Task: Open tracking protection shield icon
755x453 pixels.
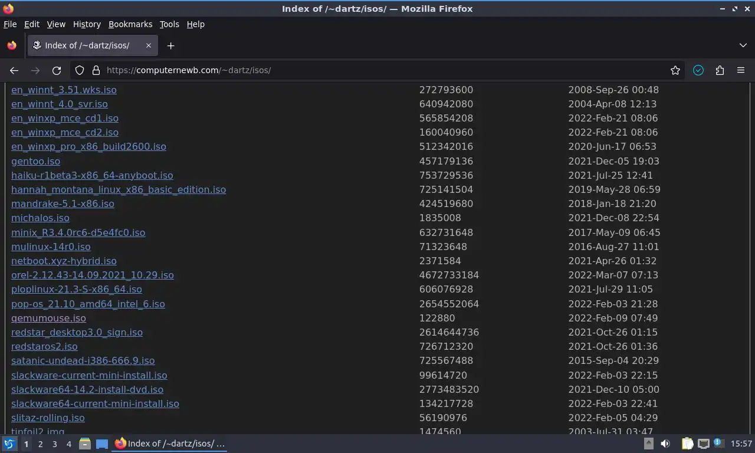Action: (80, 70)
